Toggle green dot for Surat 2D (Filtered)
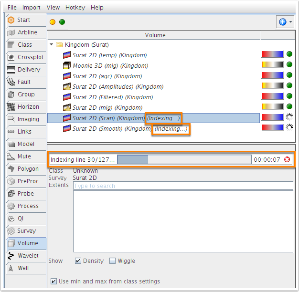This screenshot has height=292, width=299. [x=289, y=96]
